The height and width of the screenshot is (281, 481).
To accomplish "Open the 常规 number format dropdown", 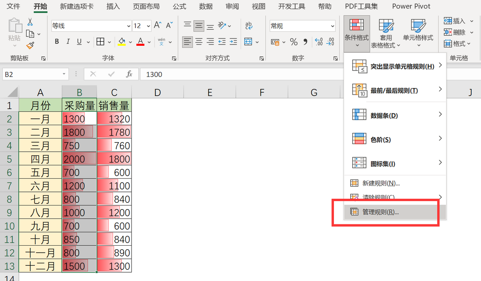I will 333,26.
